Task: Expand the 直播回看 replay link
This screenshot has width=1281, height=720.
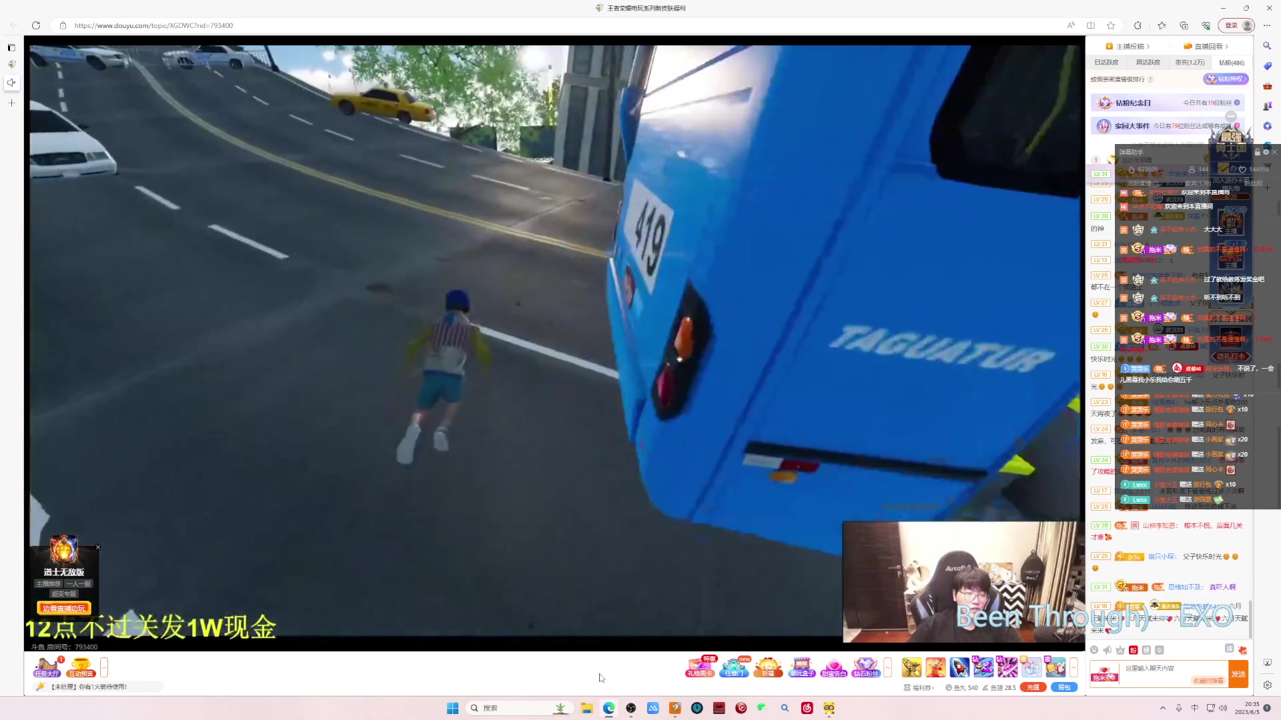Action: click(1206, 46)
